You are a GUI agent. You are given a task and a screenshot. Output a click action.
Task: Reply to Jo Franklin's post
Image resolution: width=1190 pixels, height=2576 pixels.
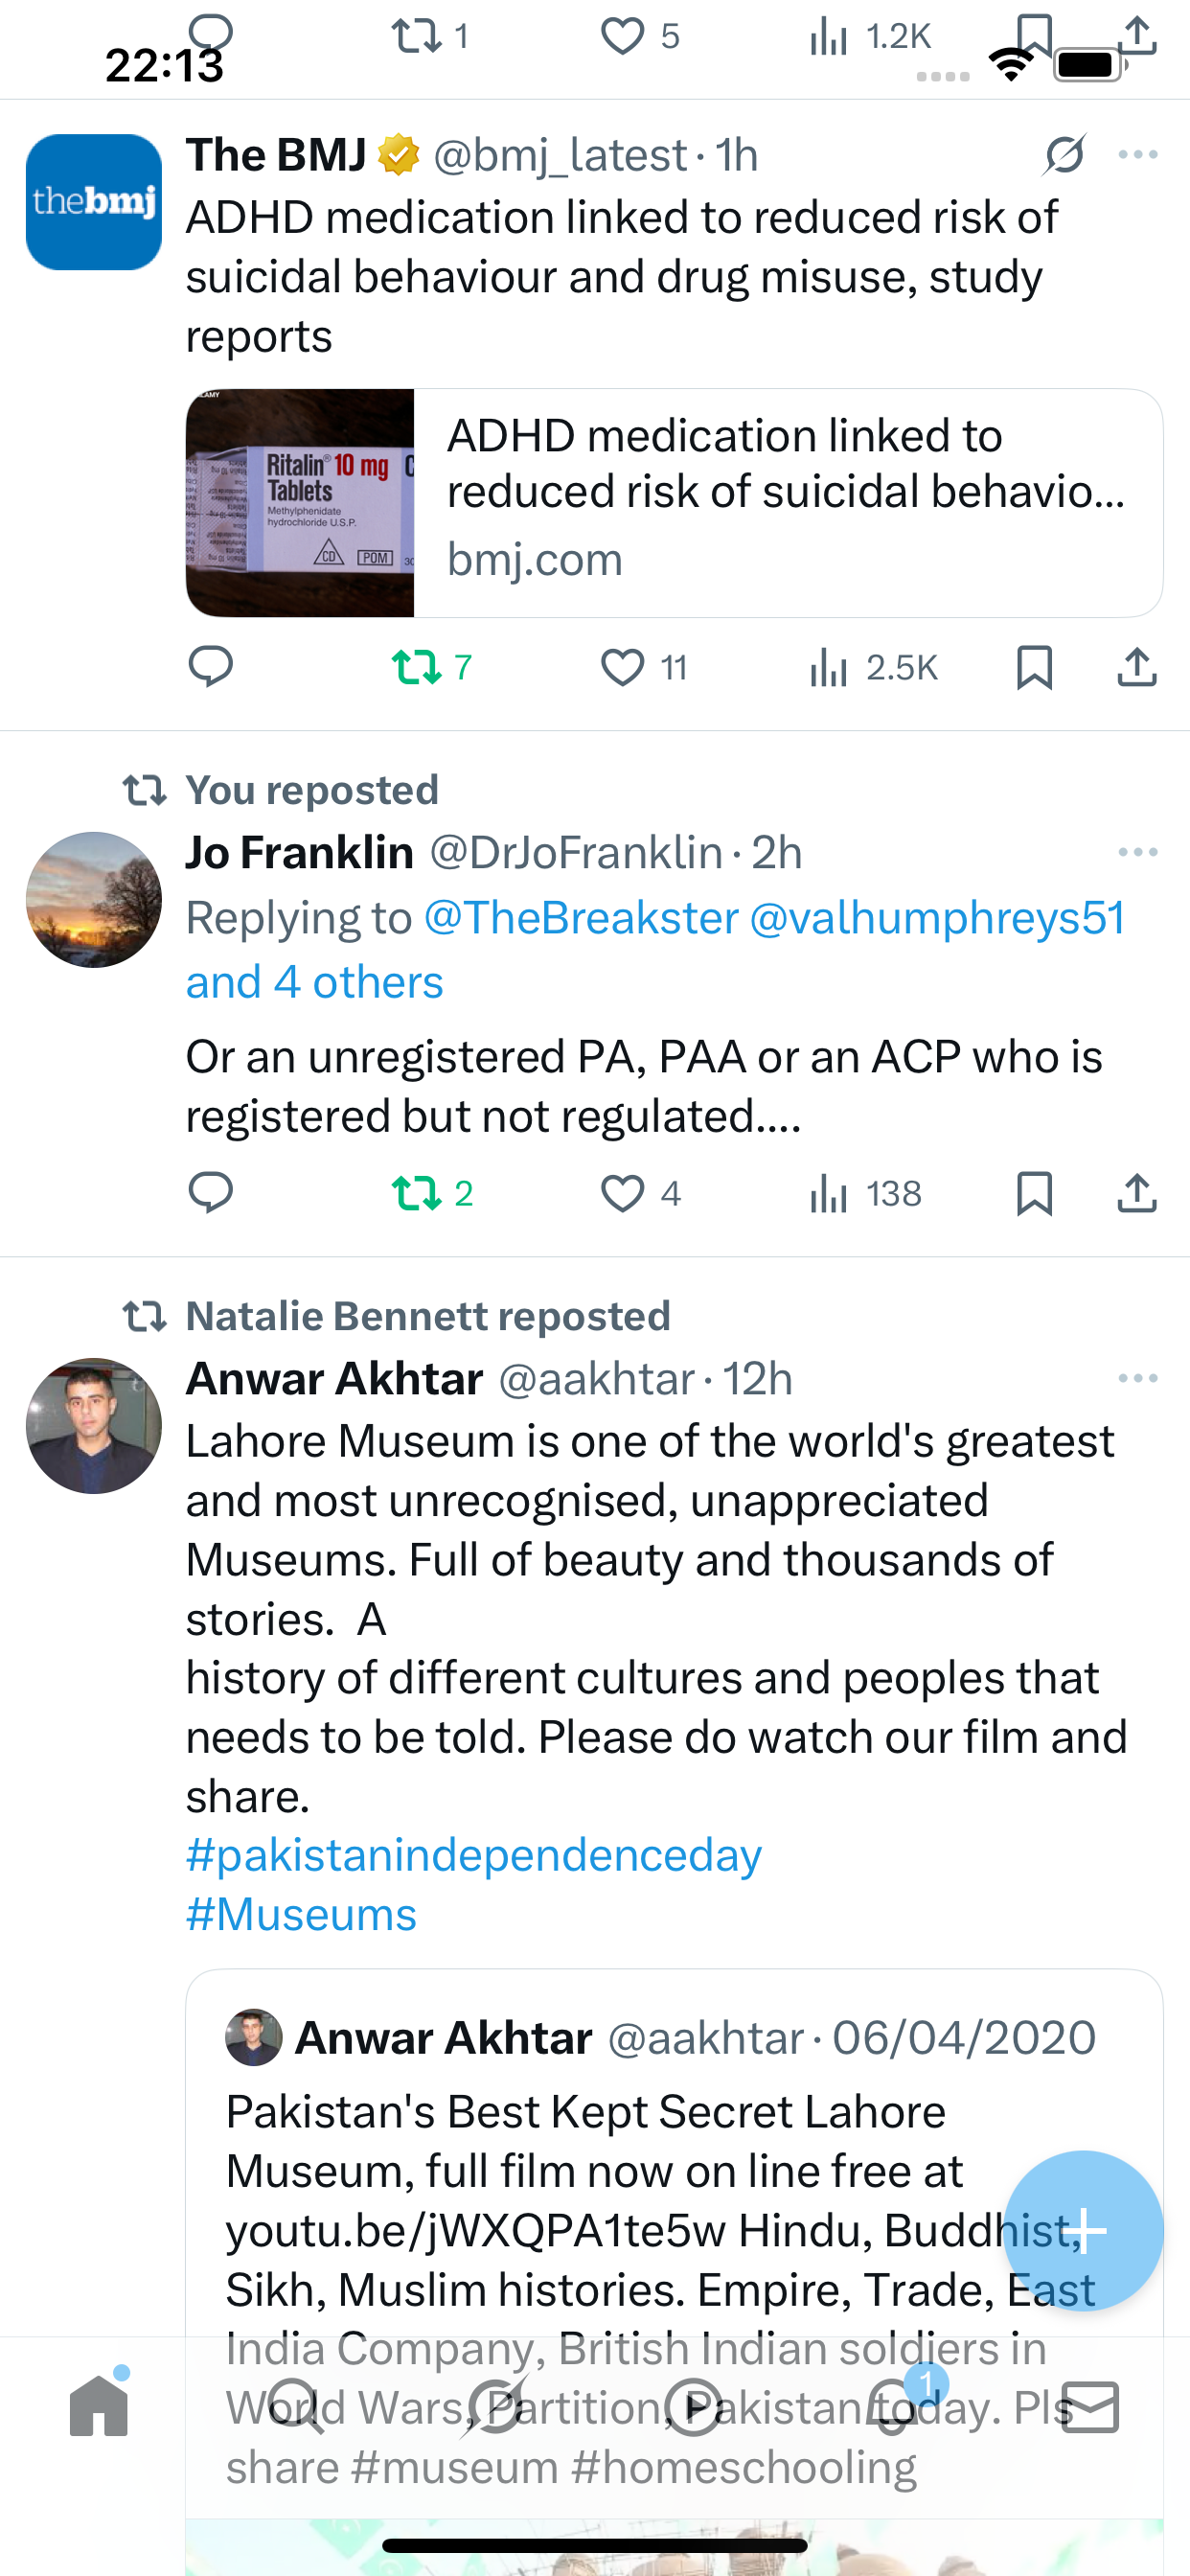(x=210, y=1192)
